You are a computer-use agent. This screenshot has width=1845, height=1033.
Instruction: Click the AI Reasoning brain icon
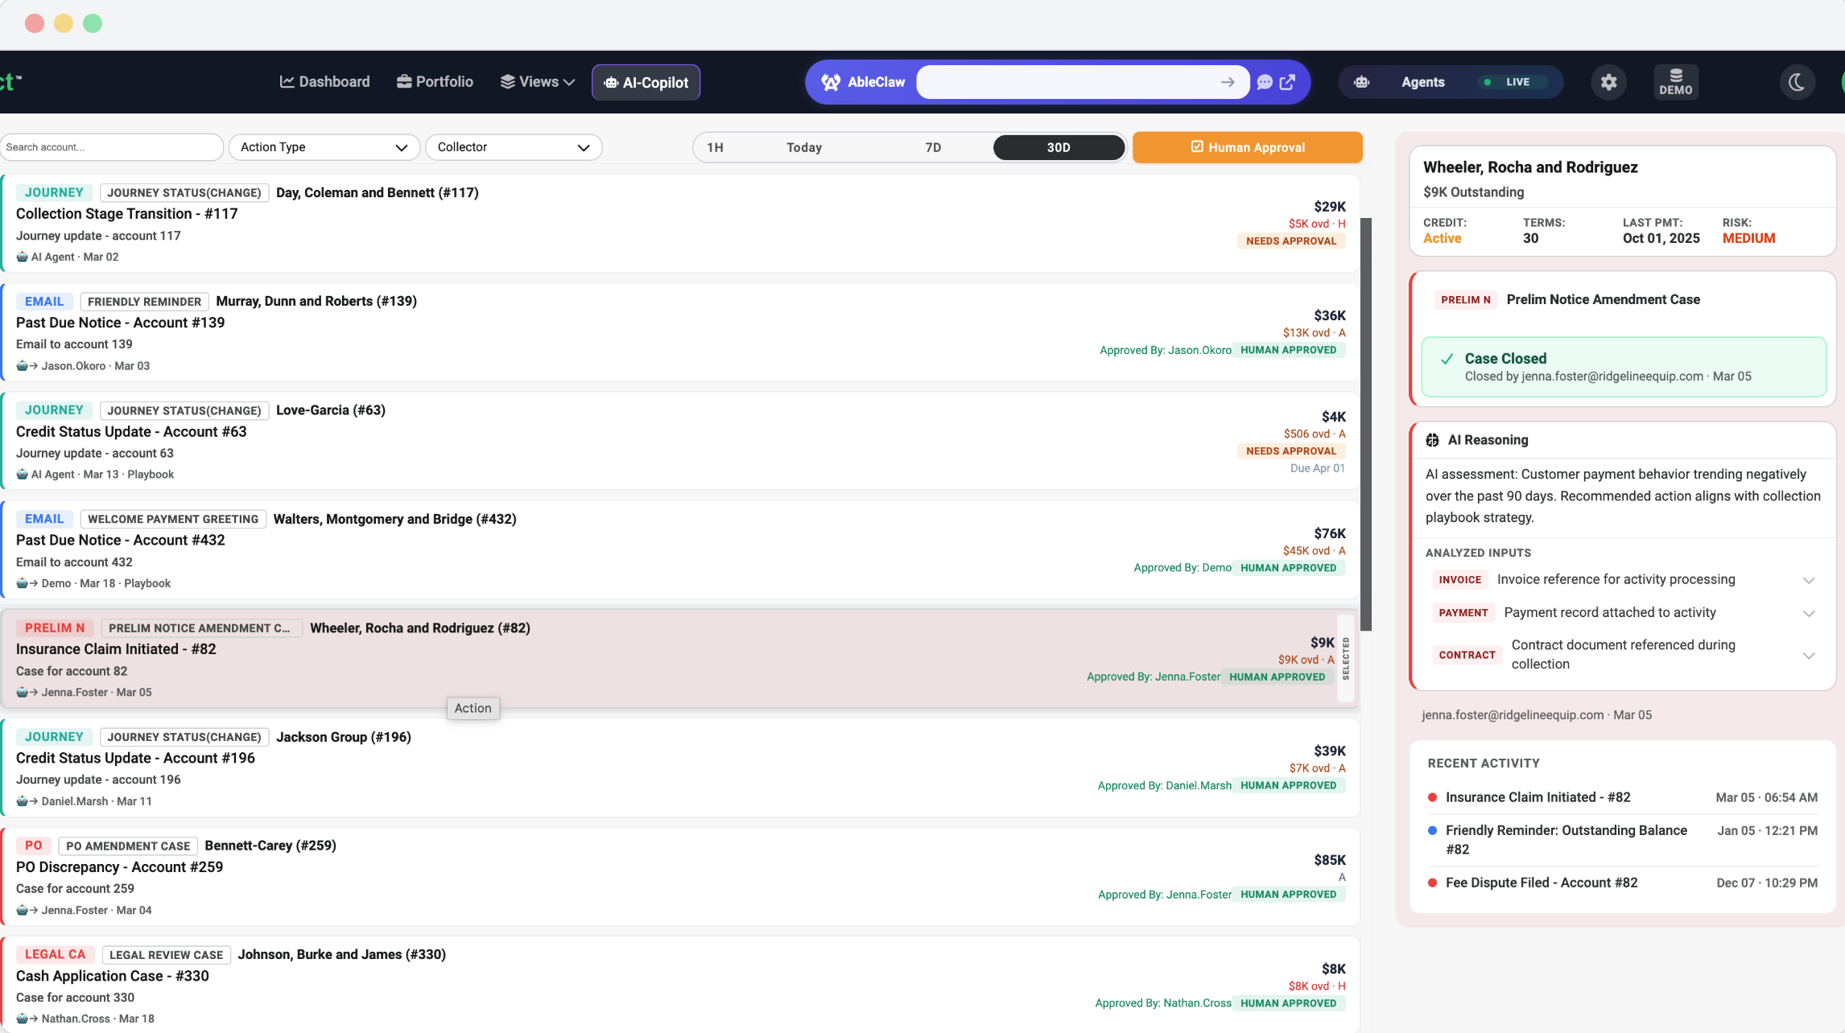tap(1432, 440)
